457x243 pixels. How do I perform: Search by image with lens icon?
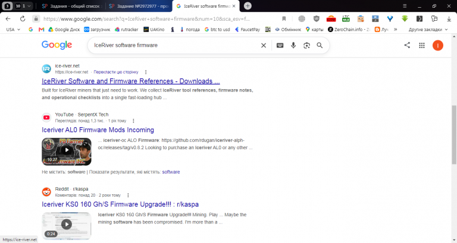click(x=306, y=45)
